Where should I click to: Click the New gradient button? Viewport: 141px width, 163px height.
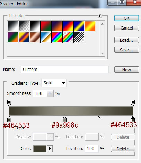126,70
